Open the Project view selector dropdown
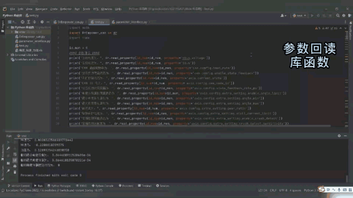 tap(12, 22)
